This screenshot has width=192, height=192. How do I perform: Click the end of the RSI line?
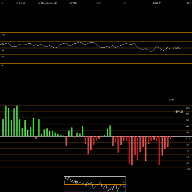(170, 49)
